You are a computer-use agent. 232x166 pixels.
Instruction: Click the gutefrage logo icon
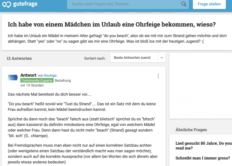[7, 5]
